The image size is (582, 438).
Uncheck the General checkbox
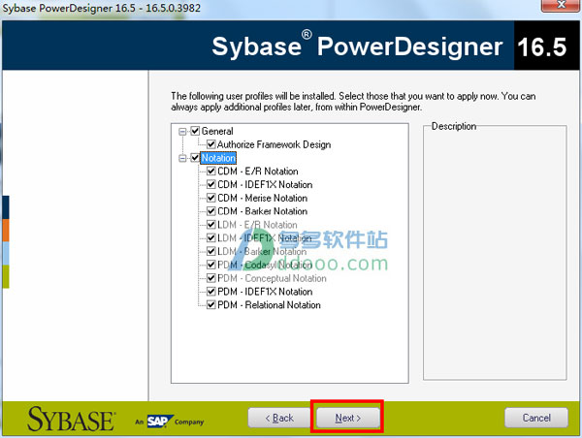[195, 131]
